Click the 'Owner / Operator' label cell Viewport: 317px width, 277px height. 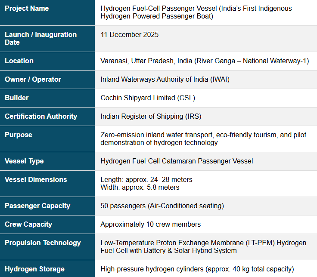(x=33, y=80)
